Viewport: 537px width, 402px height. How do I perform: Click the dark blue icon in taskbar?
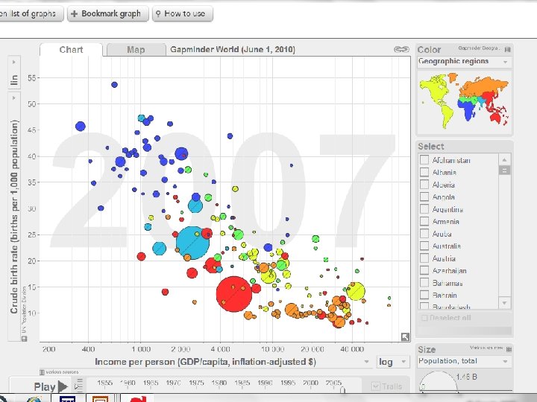(x=67, y=399)
